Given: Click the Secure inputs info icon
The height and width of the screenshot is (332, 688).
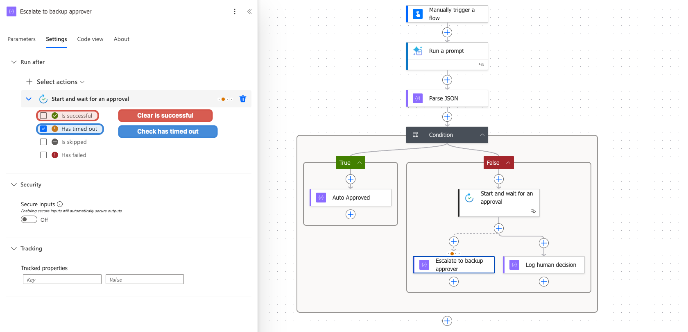Looking at the screenshot, I should coord(60,204).
